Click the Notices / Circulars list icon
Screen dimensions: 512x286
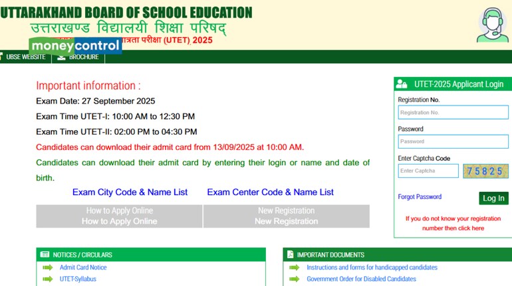[x=45, y=254]
